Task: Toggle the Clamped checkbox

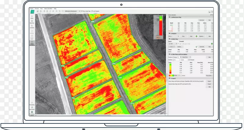Action: 189,60
